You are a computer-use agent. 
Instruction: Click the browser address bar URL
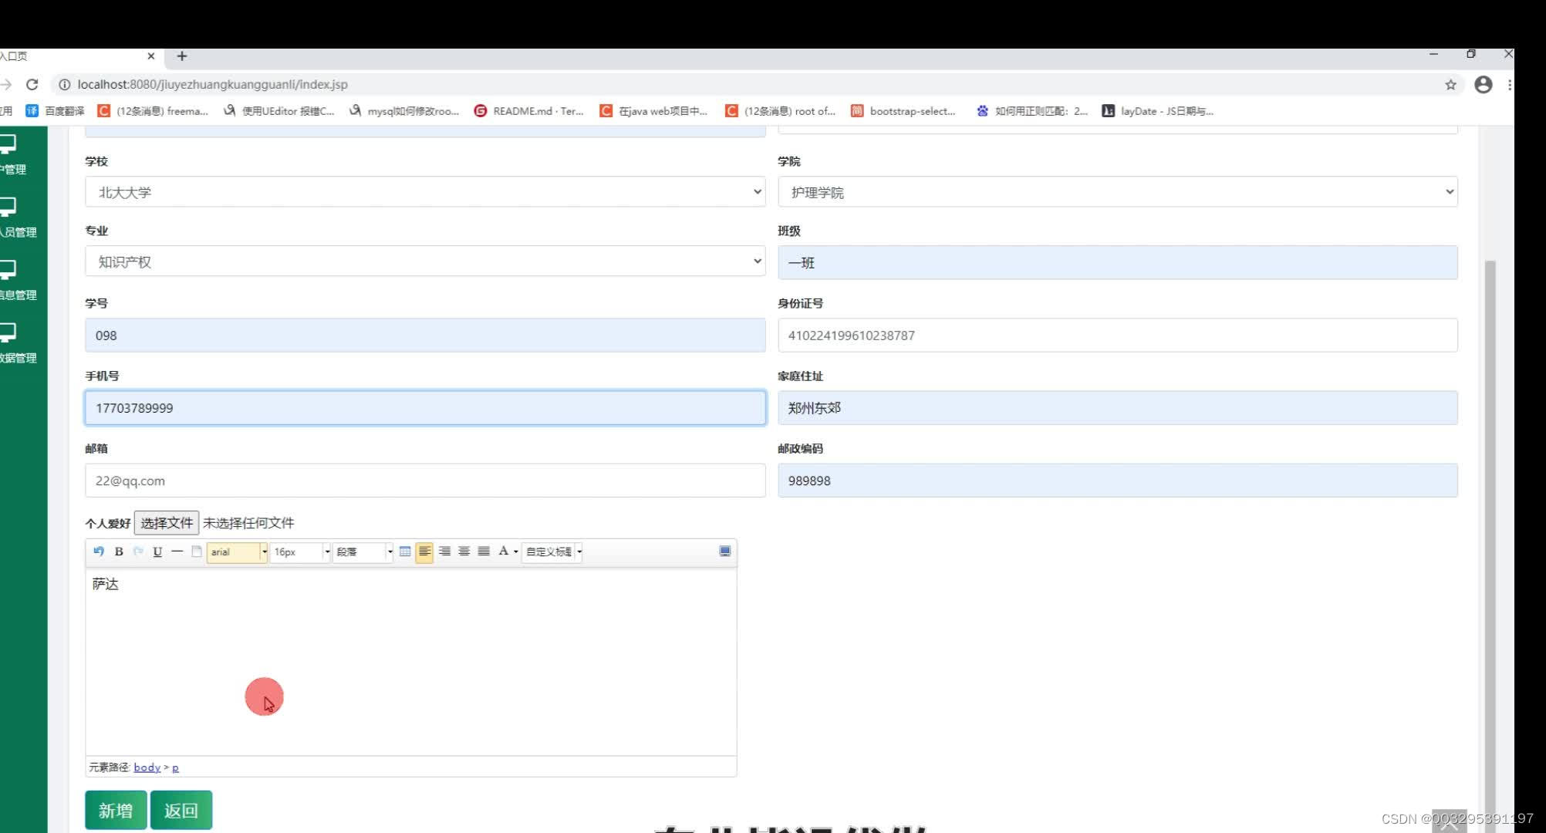click(212, 84)
